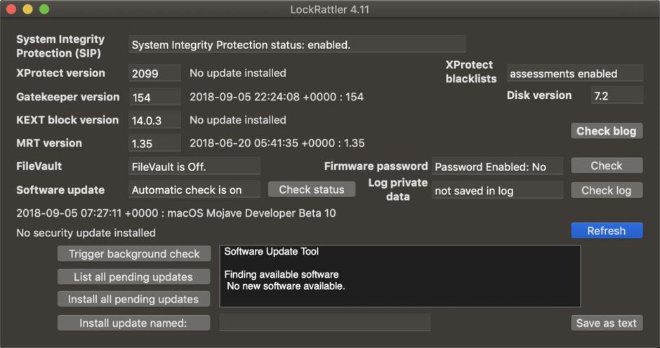Click the KEXT block version field
The width and height of the screenshot is (660, 348).
pyautogui.click(x=154, y=120)
